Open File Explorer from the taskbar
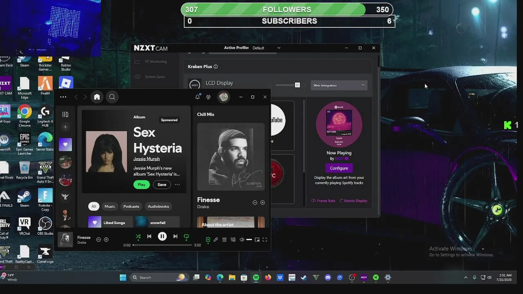The height and width of the screenshot is (294, 523). (x=232, y=278)
